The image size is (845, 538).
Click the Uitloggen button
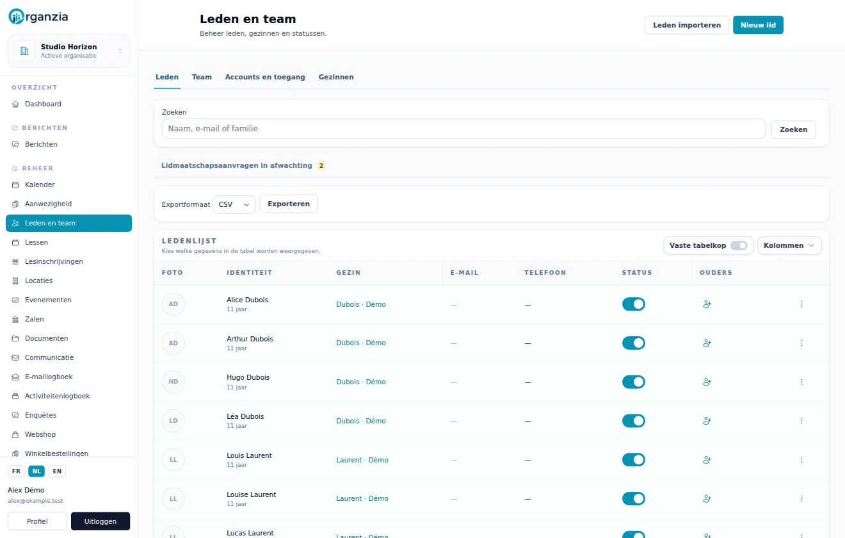click(x=101, y=521)
